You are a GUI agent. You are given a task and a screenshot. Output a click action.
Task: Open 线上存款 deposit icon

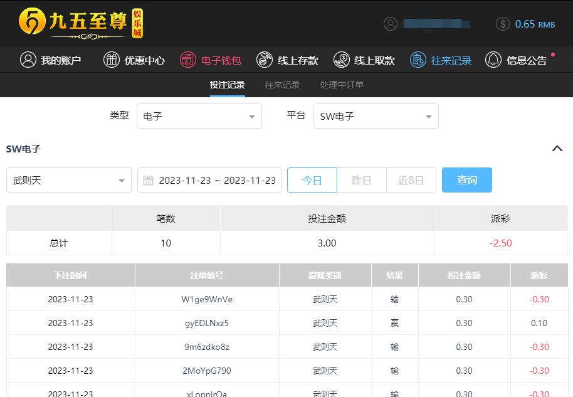point(265,60)
